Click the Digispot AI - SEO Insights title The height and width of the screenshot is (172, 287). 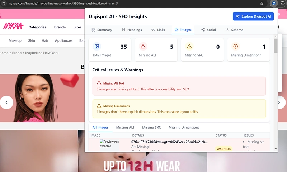coord(118,16)
